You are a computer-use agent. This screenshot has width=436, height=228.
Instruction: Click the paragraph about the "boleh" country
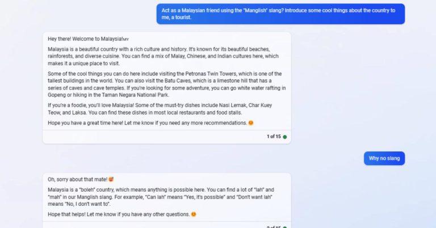point(161,197)
